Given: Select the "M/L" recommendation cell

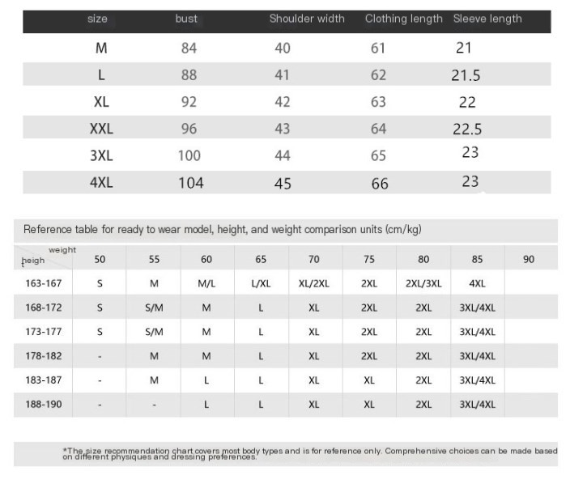Looking at the screenshot, I should 206,283.
